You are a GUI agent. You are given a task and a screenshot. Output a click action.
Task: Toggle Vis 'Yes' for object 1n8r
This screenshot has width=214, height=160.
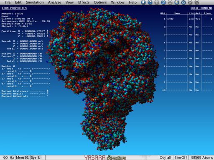(191, 19)
